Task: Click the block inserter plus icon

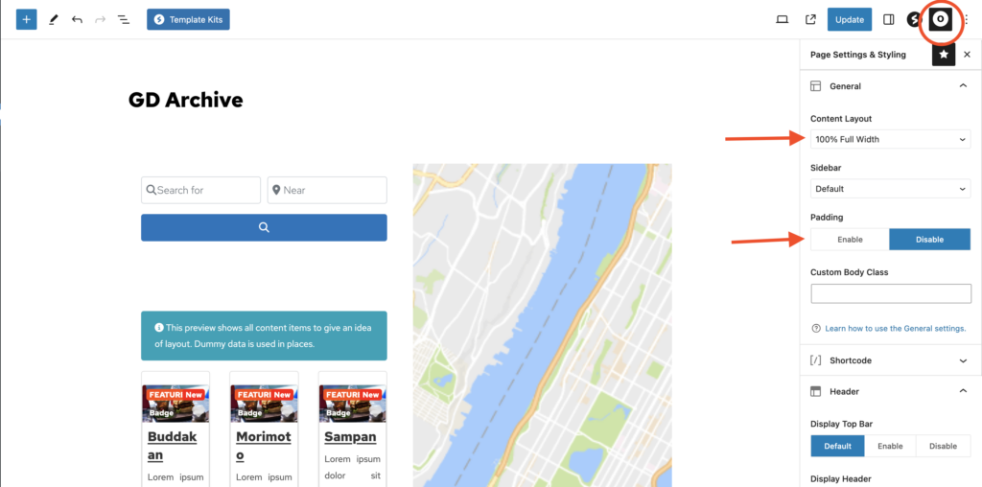Action: click(27, 19)
